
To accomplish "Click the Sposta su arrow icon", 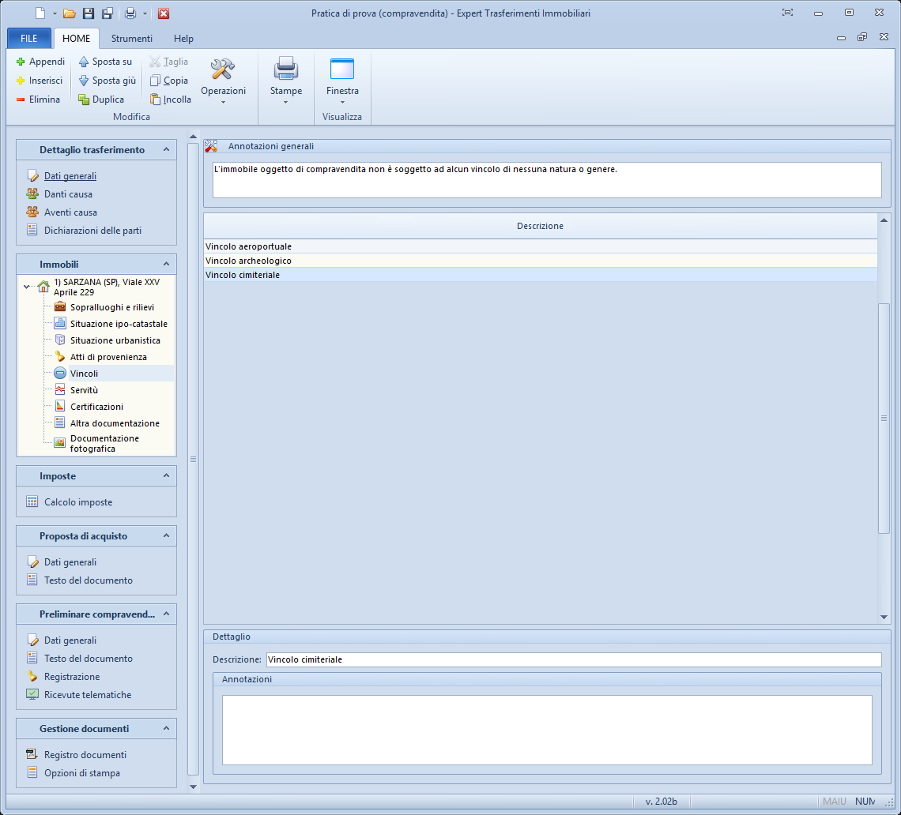I will click(x=84, y=62).
